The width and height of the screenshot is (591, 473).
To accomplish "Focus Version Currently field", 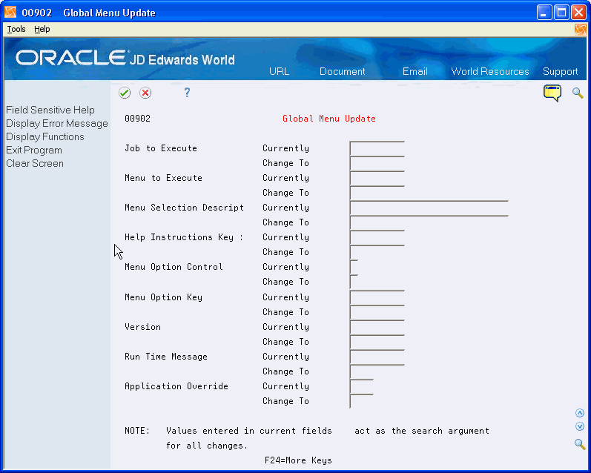I will click(377, 327).
